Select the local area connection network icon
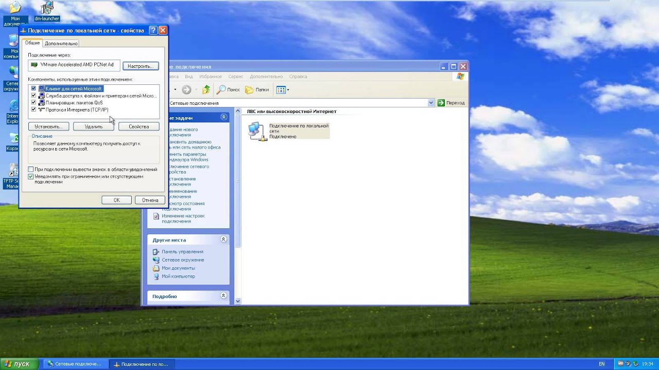The width and height of the screenshot is (659, 370). tap(257, 131)
